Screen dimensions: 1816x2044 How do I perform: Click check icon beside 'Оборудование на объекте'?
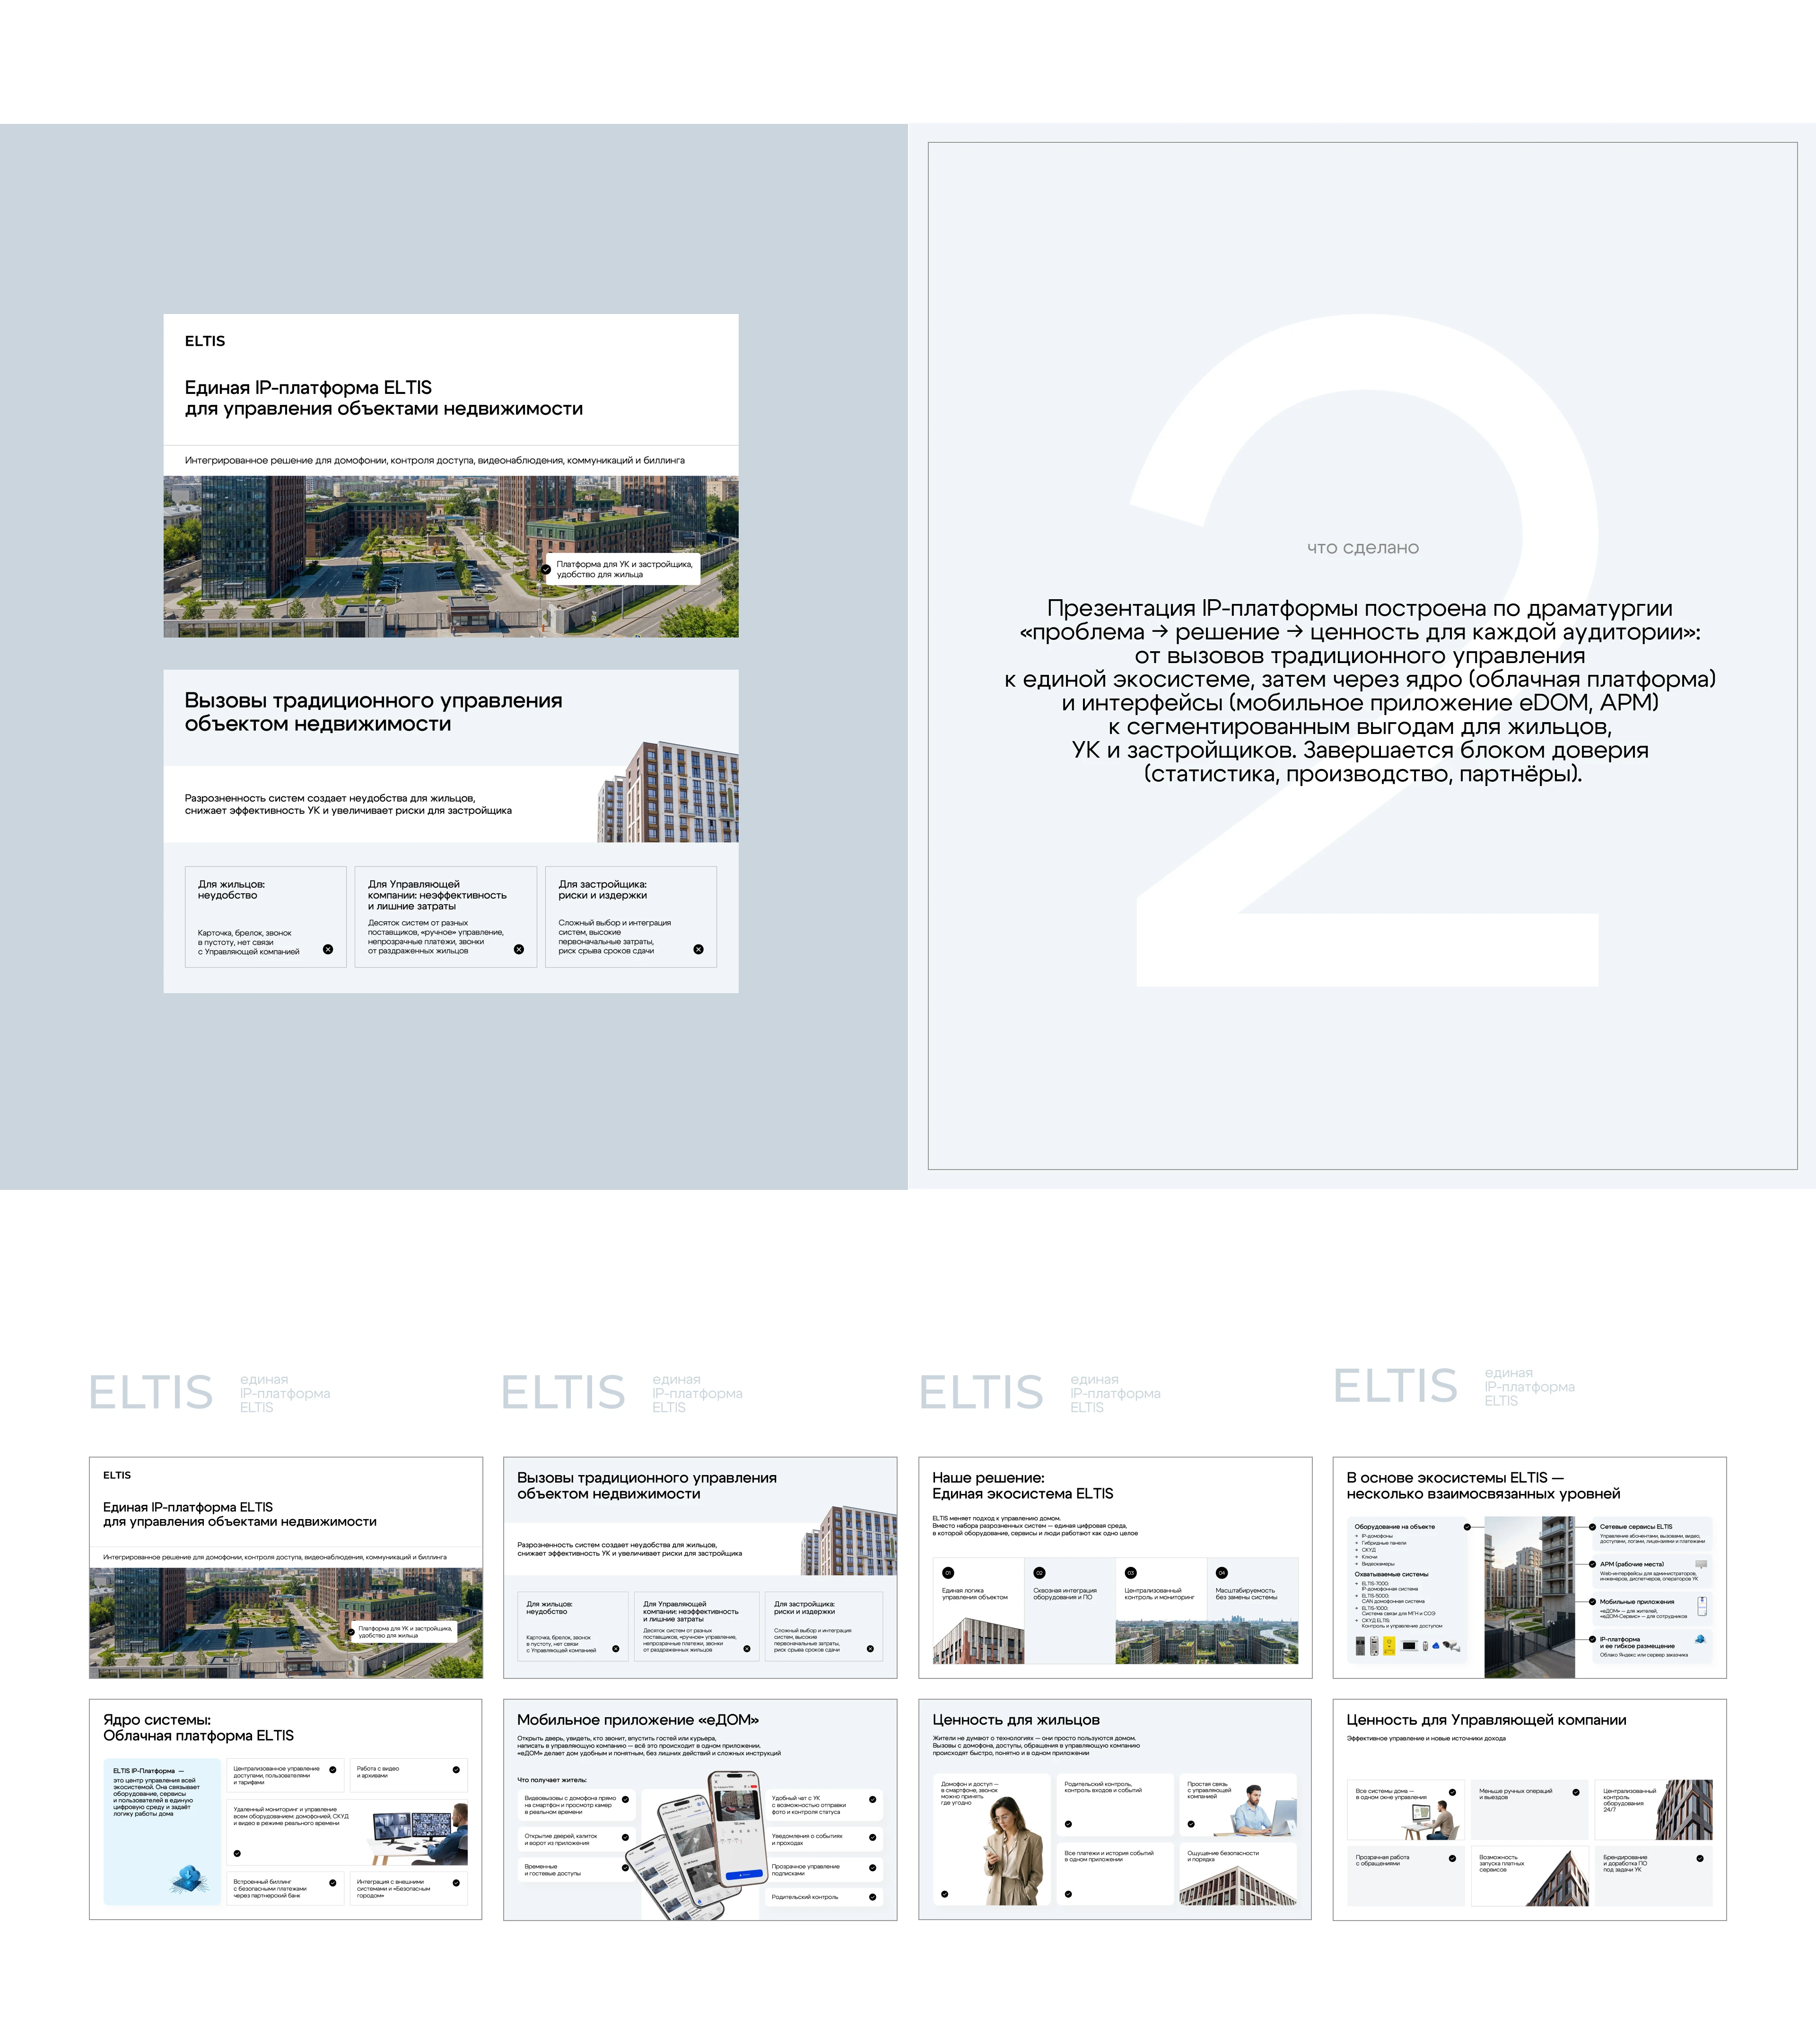click(1467, 1527)
